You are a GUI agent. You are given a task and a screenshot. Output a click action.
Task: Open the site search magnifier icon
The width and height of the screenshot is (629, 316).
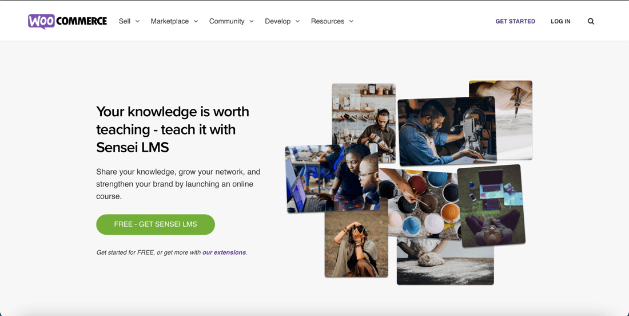pos(591,21)
